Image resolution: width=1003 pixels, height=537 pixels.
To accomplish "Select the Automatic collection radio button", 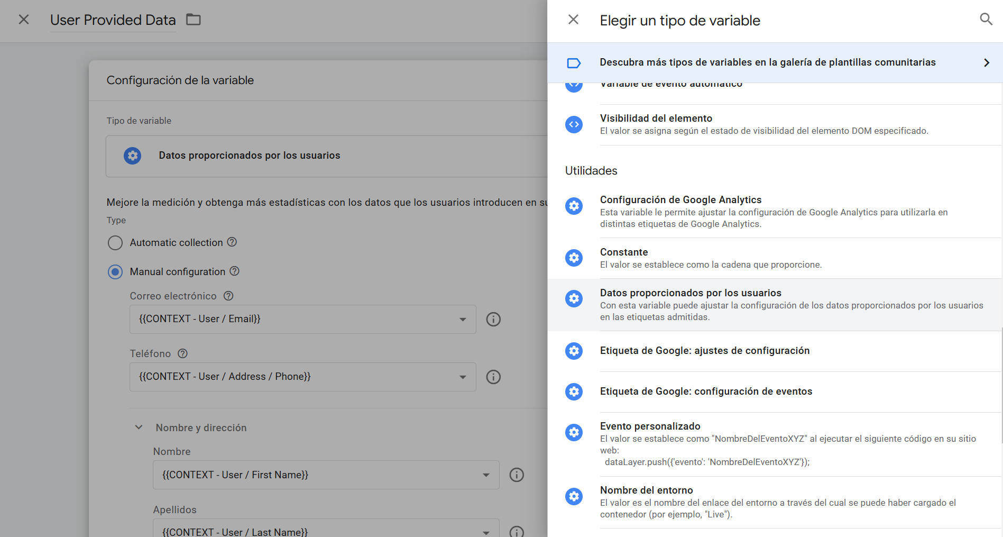I will click(x=115, y=243).
